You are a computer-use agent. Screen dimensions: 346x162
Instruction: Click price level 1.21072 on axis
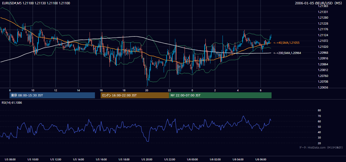323,41
